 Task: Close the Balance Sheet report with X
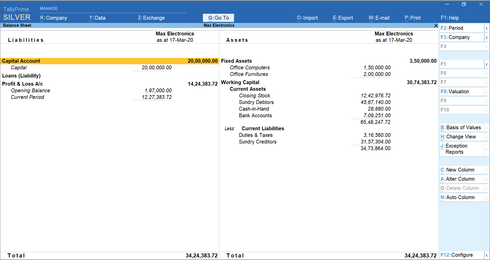[x=436, y=25]
